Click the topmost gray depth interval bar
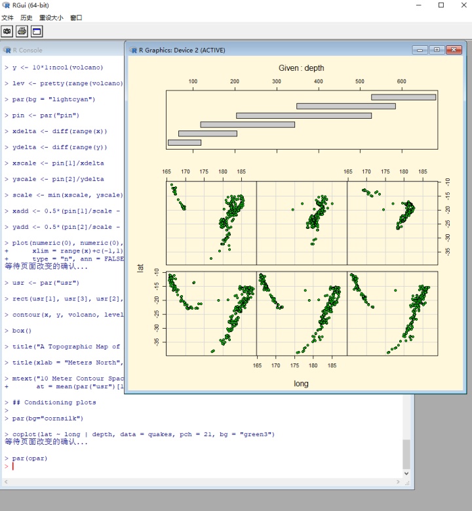This screenshot has height=511, width=472. (403, 97)
